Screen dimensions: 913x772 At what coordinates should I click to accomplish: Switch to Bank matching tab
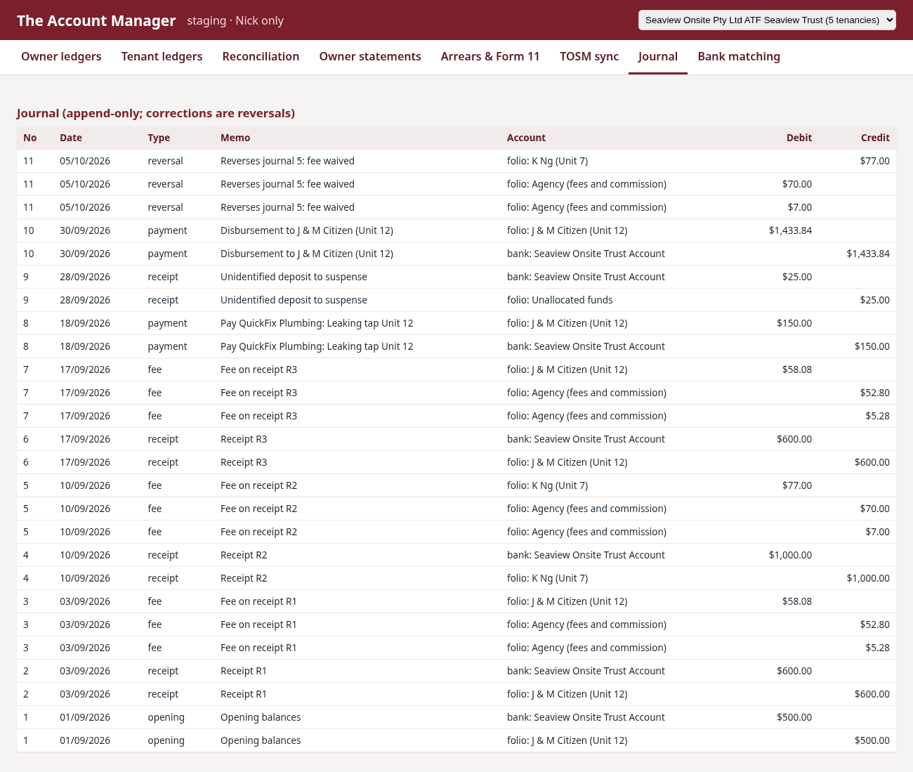coord(739,56)
